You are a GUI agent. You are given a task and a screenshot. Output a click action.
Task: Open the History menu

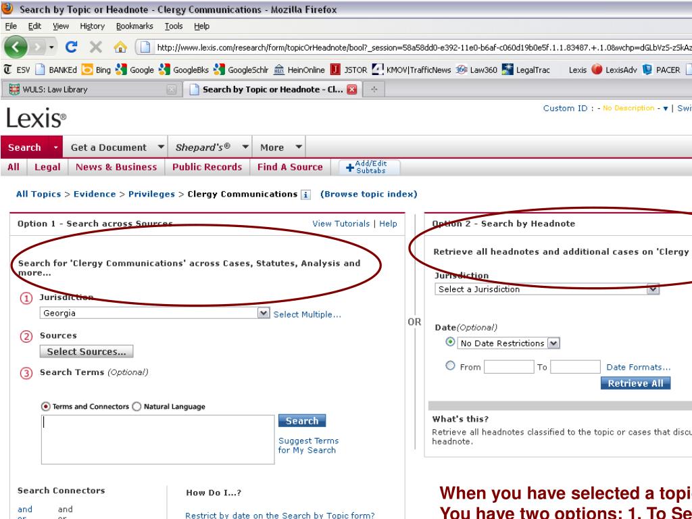pyautogui.click(x=92, y=26)
